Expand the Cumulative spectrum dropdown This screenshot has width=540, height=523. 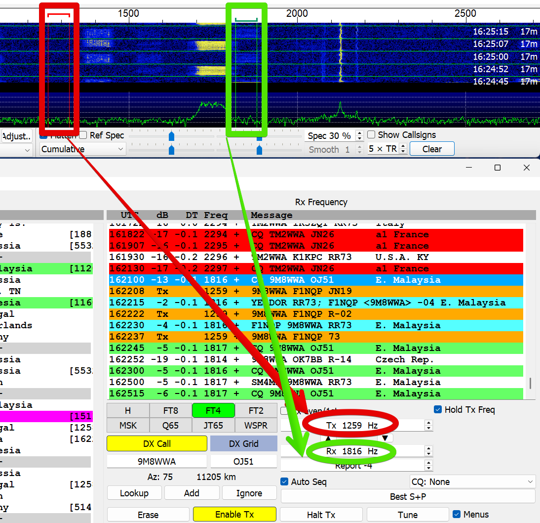(x=82, y=149)
